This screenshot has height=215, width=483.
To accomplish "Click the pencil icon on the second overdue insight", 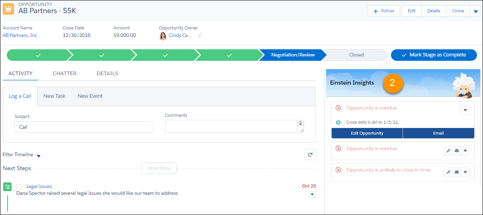I will (448, 151).
